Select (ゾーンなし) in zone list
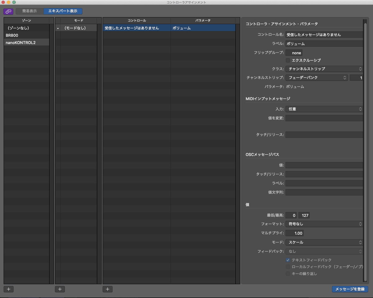 tap(26, 28)
